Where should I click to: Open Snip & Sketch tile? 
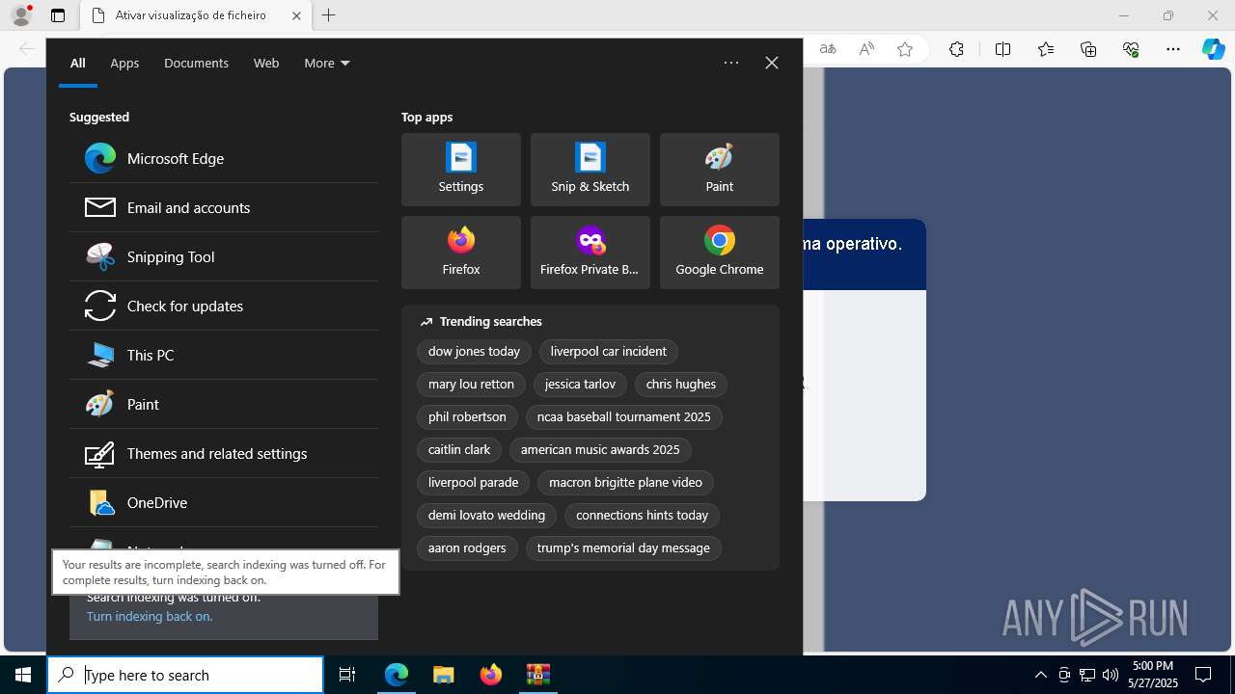pos(590,170)
